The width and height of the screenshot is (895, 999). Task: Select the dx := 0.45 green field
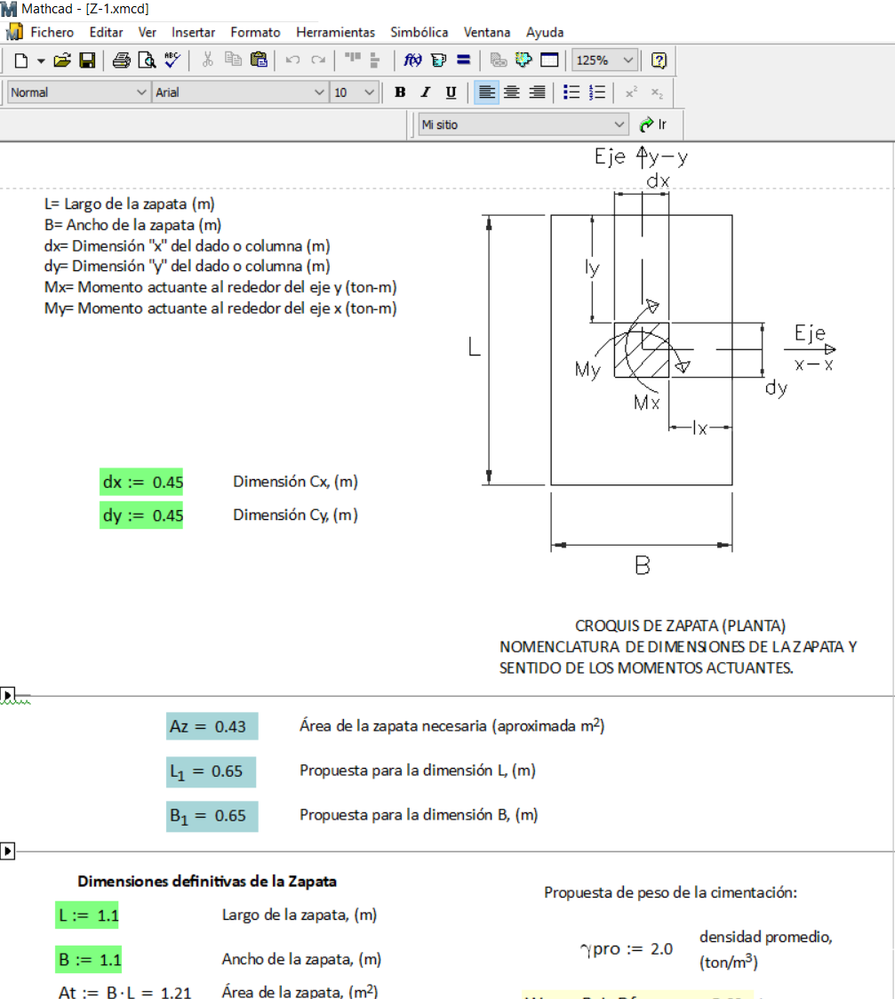141,483
